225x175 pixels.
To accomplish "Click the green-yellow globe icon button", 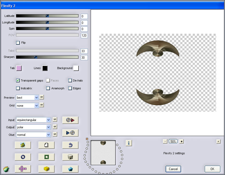I will [23, 145].
